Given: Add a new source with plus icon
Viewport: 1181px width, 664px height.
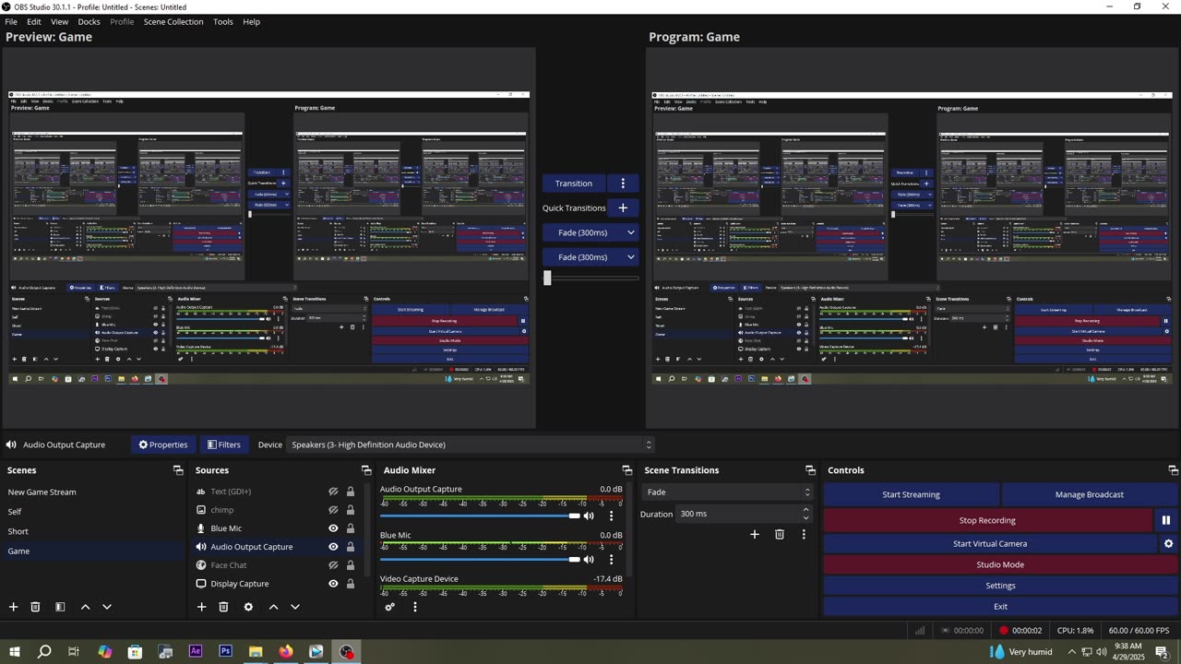Looking at the screenshot, I should coord(201,607).
